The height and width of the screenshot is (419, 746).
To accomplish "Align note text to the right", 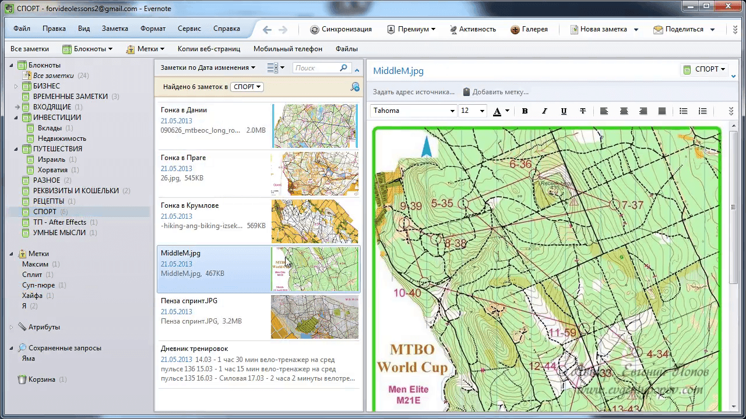I will pyautogui.click(x=643, y=111).
